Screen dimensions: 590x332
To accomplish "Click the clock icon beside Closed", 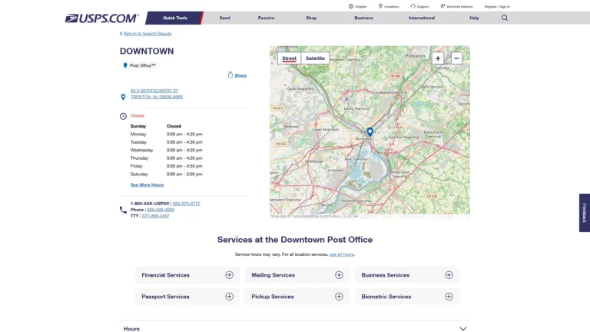I will pyautogui.click(x=123, y=116).
